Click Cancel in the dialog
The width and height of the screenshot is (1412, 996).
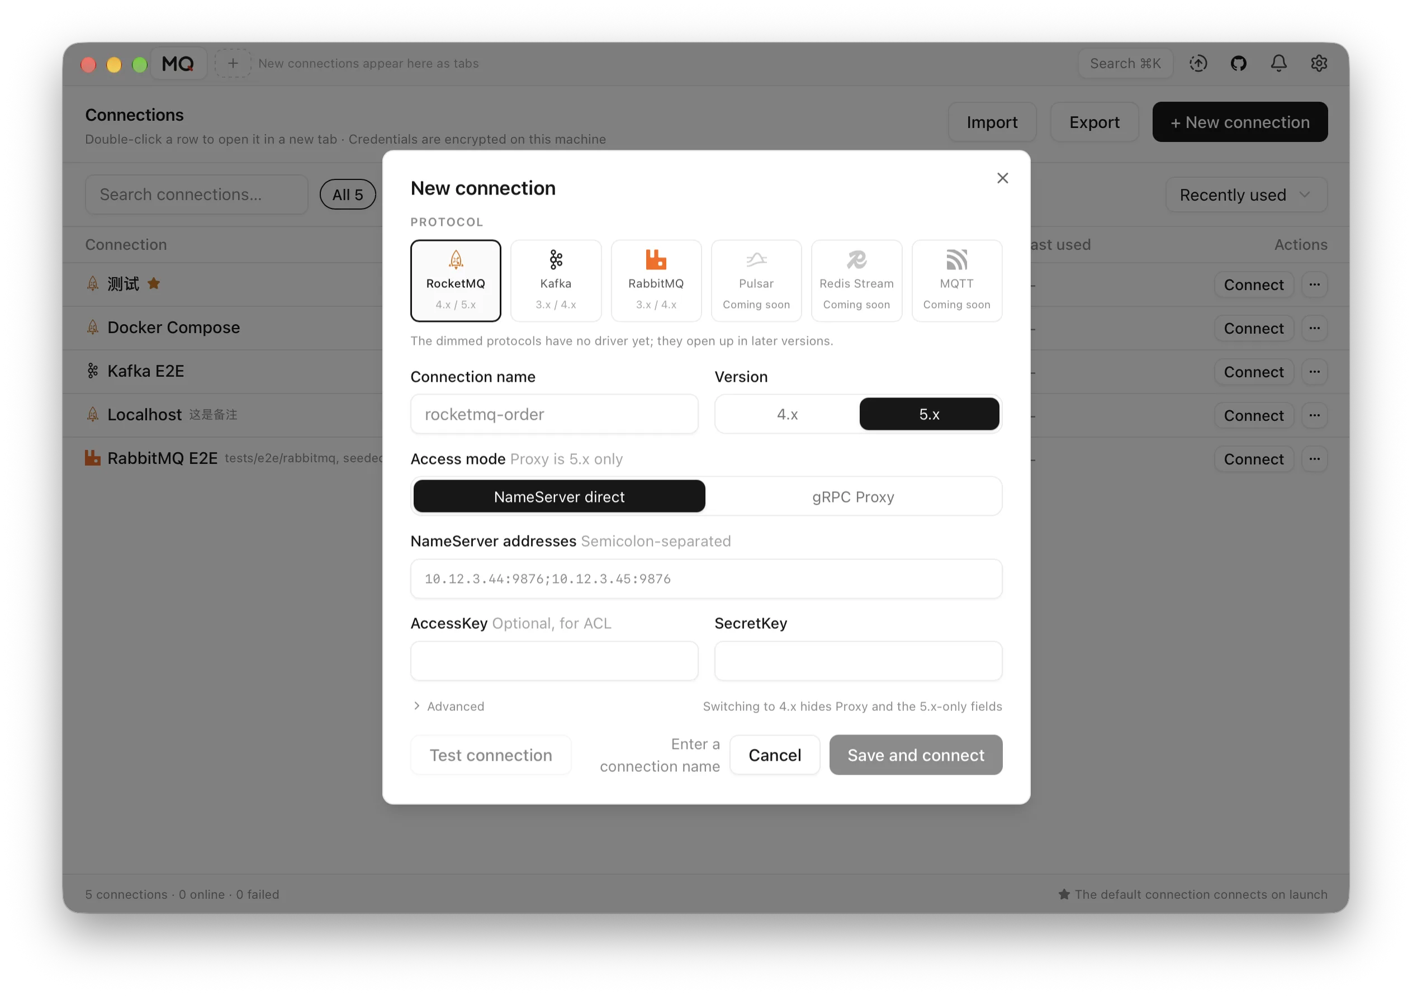(x=774, y=755)
